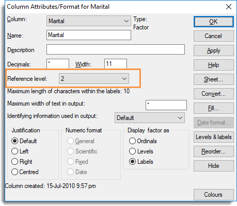Open Help for this dialog
The width and height of the screenshot is (237, 206).
(x=214, y=65)
